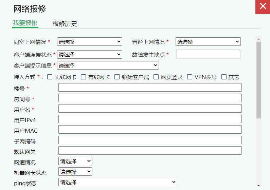Click the scrollbar up arrow
This screenshot has width=270, height=190.
[x=258, y=39]
